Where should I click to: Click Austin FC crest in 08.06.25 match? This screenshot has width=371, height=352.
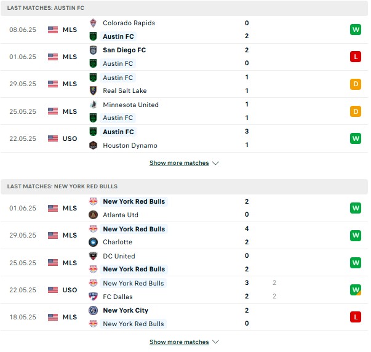pyautogui.click(x=94, y=36)
